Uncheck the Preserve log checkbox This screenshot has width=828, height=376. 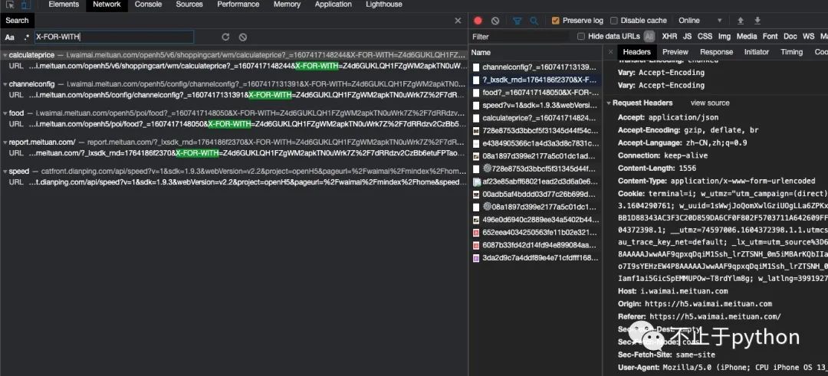[x=556, y=21]
